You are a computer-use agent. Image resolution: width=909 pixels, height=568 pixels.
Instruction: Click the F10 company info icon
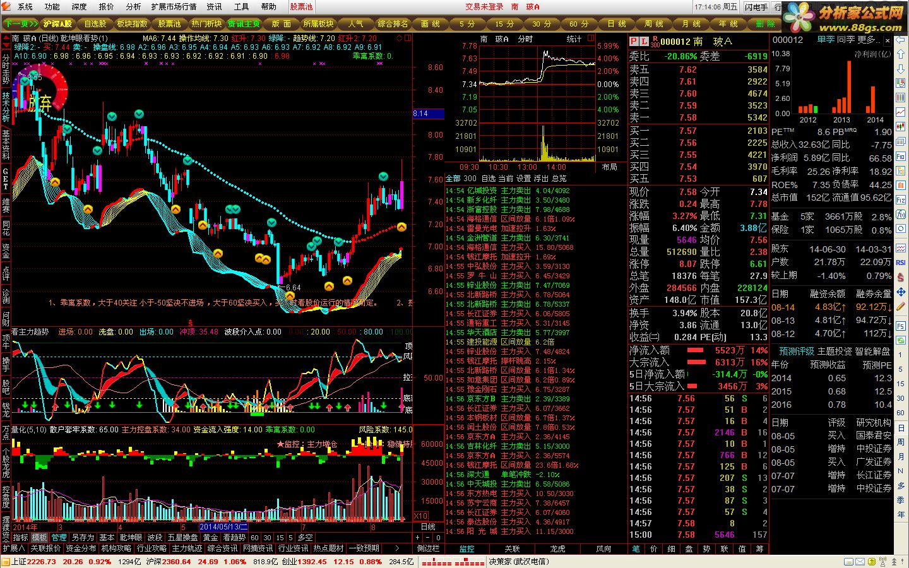[901, 155]
